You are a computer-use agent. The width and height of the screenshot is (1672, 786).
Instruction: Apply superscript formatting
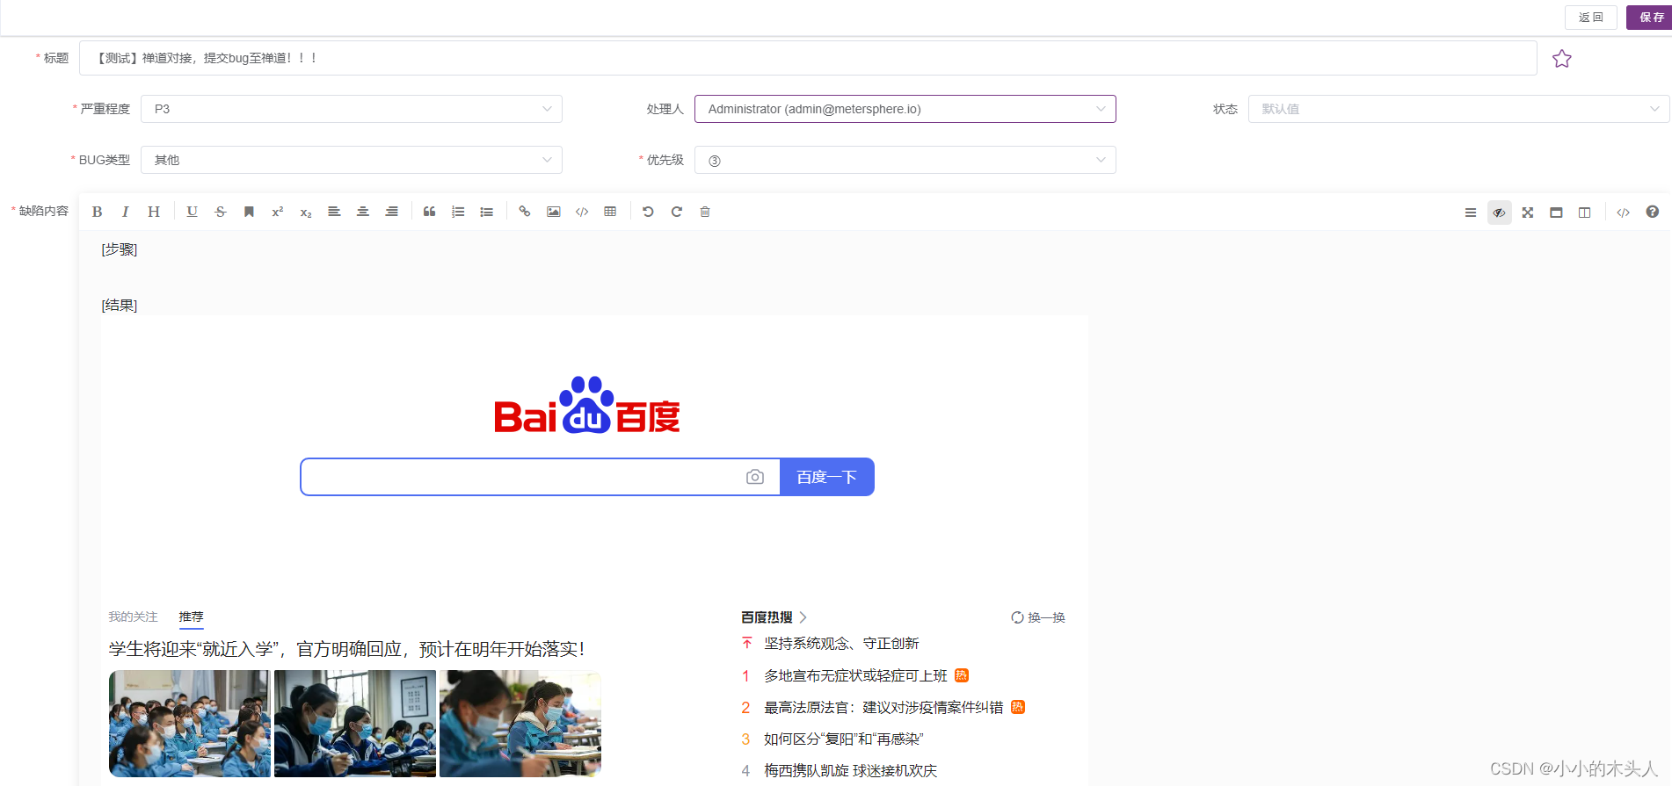(278, 212)
